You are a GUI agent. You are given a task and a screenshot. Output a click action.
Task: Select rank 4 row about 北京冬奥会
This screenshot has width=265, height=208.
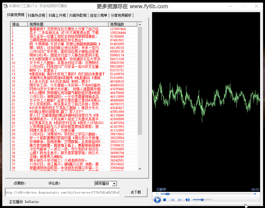coord(74,40)
